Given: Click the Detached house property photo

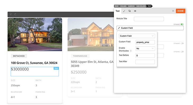Looking at the screenshot, I should [35, 35].
